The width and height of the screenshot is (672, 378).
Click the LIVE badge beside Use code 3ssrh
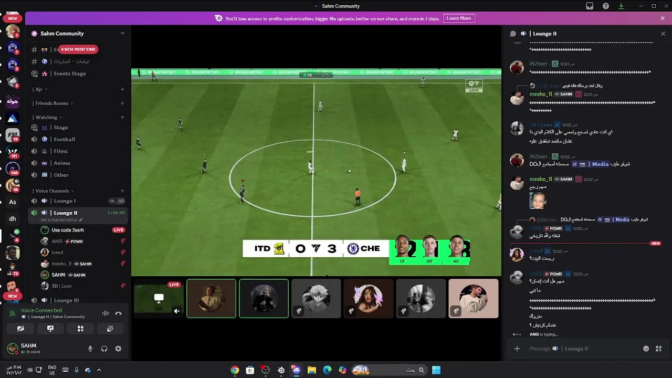coord(119,230)
